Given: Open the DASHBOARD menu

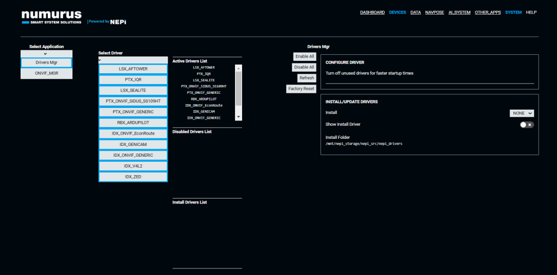Looking at the screenshot, I should [372, 12].
